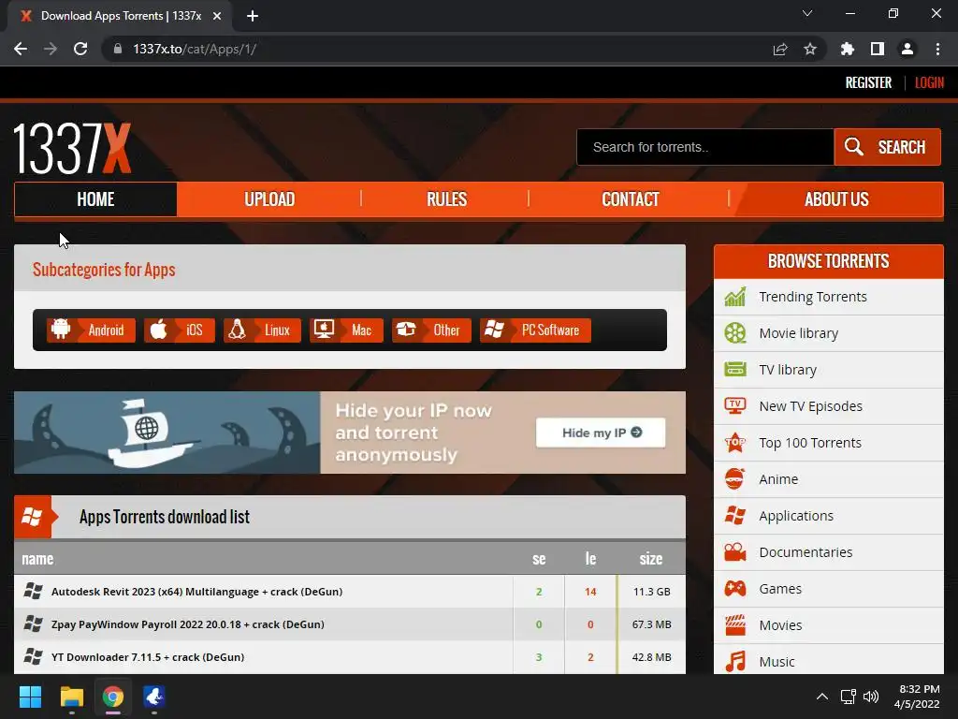Click the Windows Start button
This screenshot has width=958, height=719.
coord(30,697)
